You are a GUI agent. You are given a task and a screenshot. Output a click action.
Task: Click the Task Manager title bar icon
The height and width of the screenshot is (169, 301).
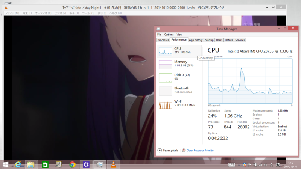pyautogui.click(x=158, y=29)
